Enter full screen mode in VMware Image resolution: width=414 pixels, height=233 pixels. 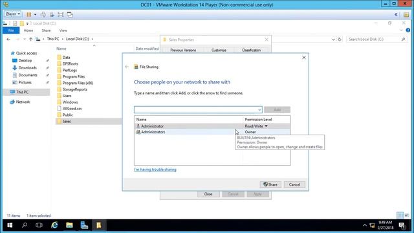coord(61,14)
